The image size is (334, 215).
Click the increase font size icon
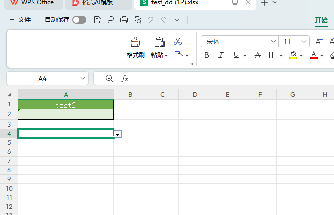click(319, 42)
